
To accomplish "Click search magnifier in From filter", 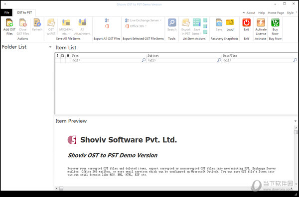I will click(x=144, y=60).
